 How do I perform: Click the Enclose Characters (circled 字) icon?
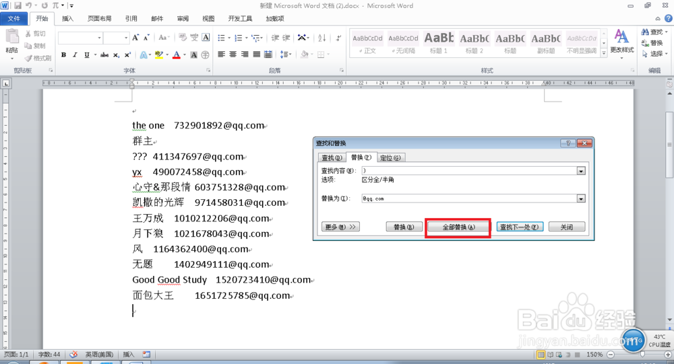click(206, 55)
